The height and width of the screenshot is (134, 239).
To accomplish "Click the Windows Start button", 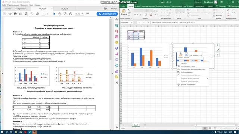I will point(2,132).
